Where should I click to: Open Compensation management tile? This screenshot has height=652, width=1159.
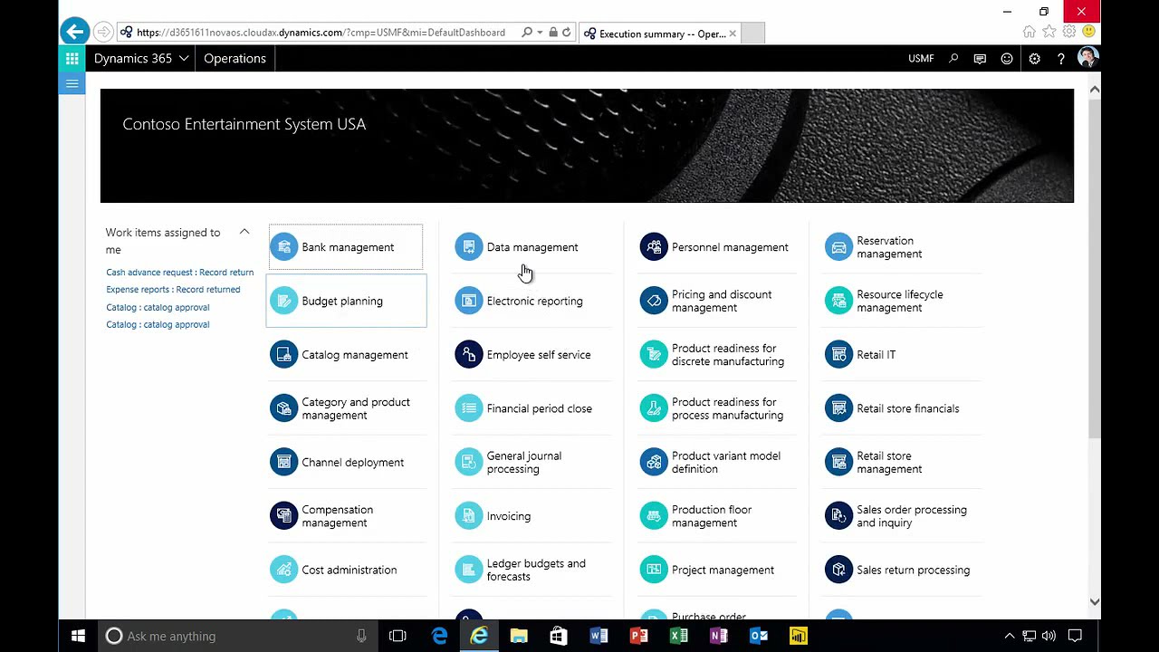[x=346, y=516]
